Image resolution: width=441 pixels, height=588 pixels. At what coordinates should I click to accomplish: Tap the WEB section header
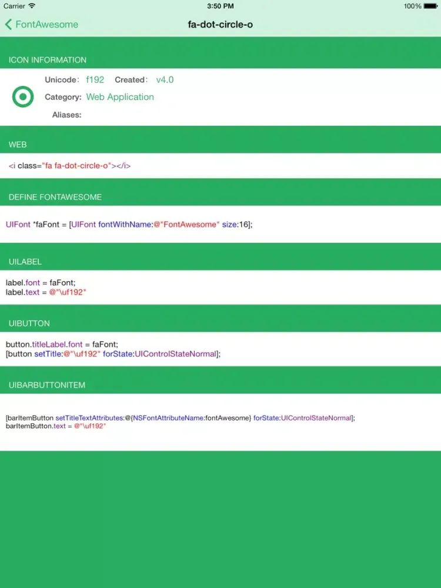click(x=18, y=145)
